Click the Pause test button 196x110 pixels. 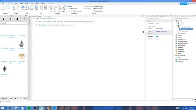pyautogui.click(x=41, y=8)
